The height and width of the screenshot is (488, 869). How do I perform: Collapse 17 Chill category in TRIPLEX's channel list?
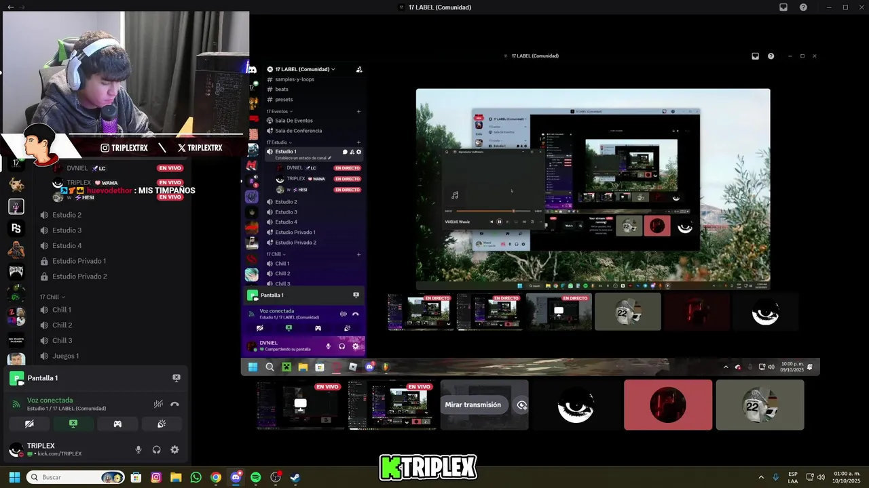click(52, 297)
